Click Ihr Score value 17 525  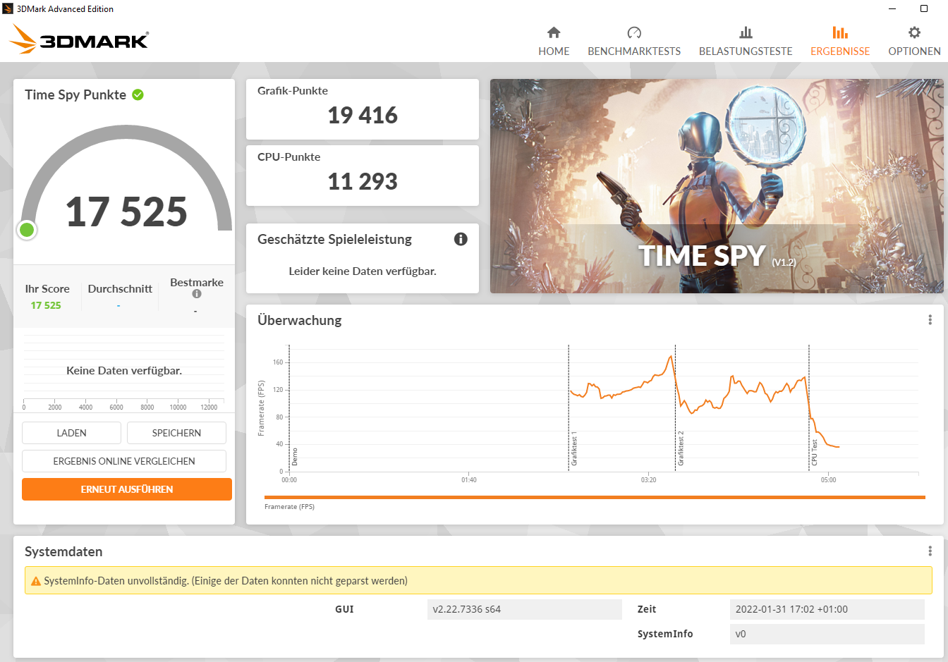coord(46,305)
